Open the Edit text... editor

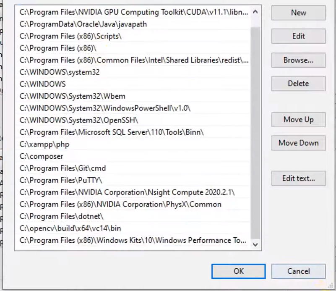299,178
